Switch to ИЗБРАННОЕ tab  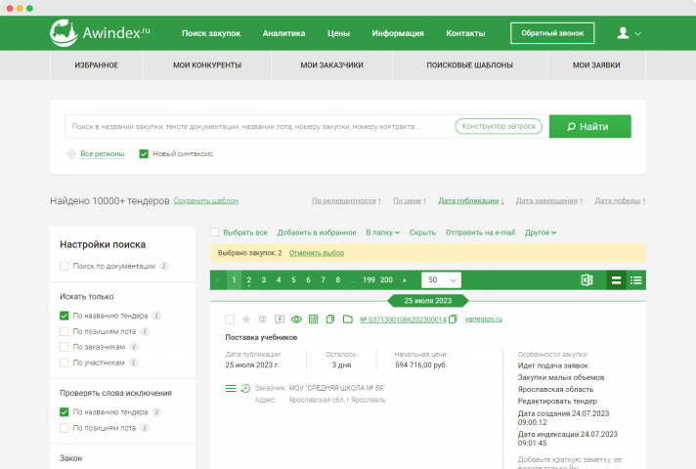click(97, 65)
